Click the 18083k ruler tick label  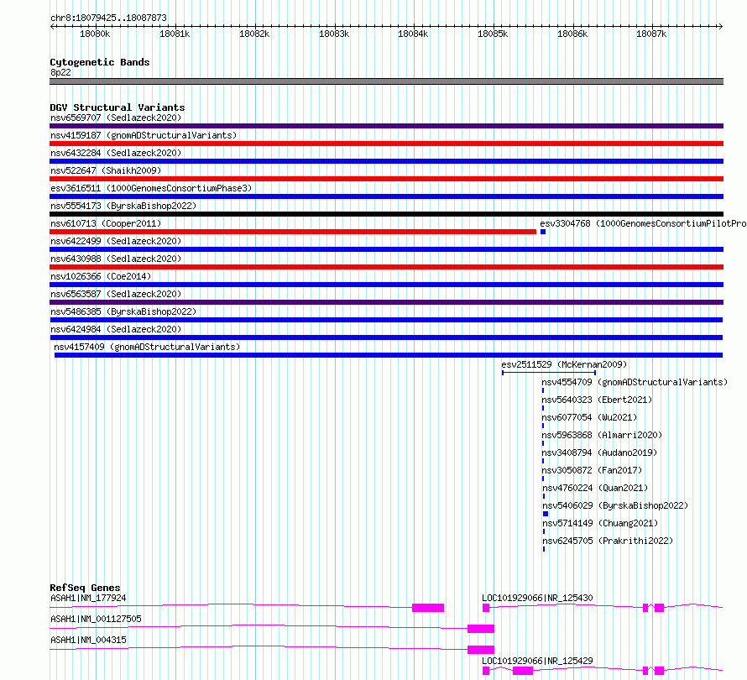pyautogui.click(x=334, y=34)
